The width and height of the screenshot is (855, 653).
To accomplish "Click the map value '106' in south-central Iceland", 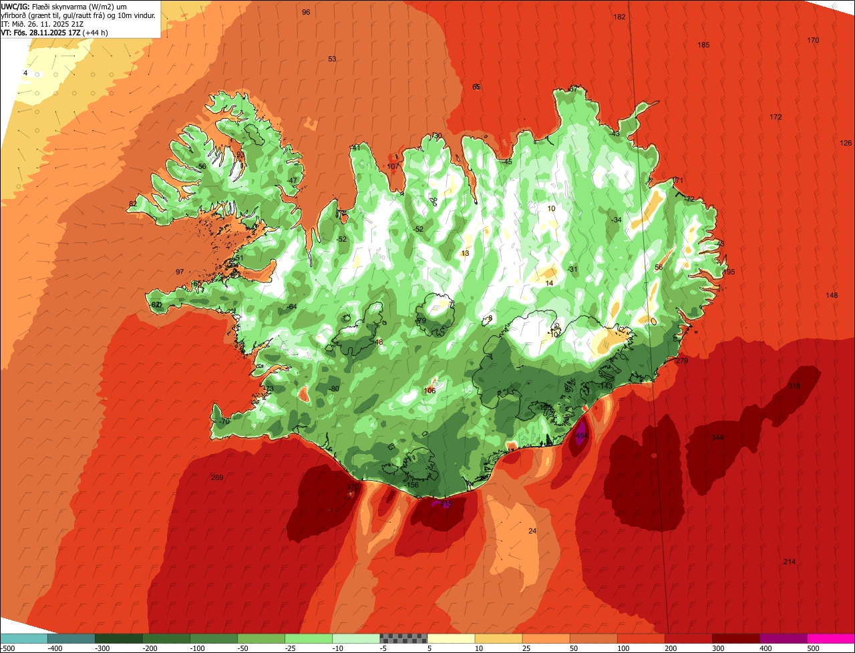I will 430,391.
